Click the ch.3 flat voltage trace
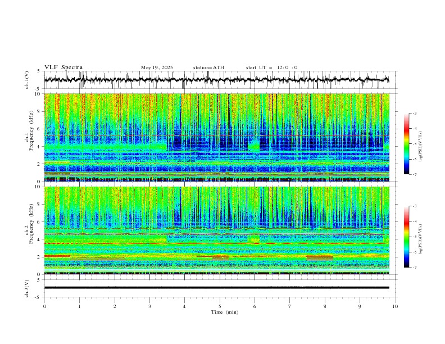Screen dimensions: 445x344 pyautogui.click(x=216, y=288)
